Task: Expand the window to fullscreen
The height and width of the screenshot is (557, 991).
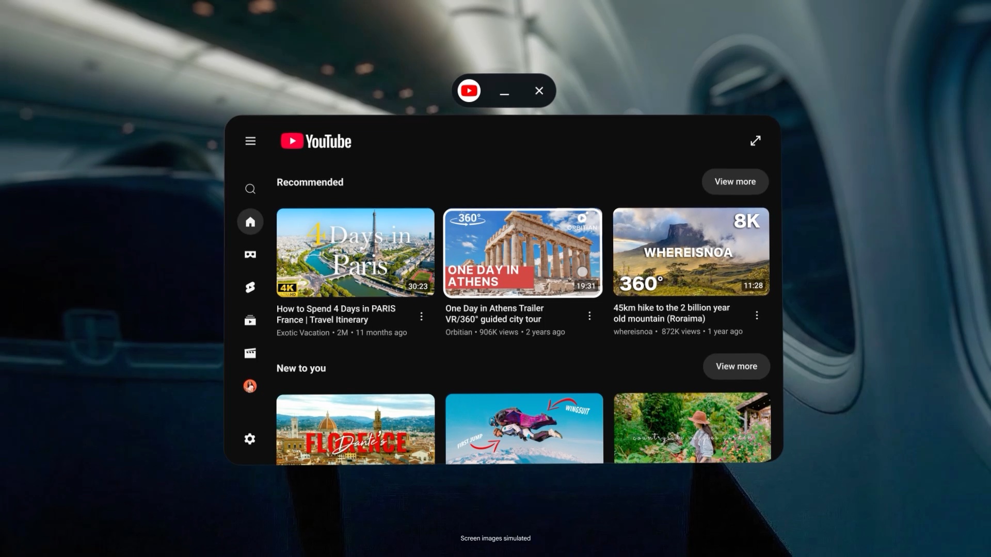Action: [x=756, y=140]
